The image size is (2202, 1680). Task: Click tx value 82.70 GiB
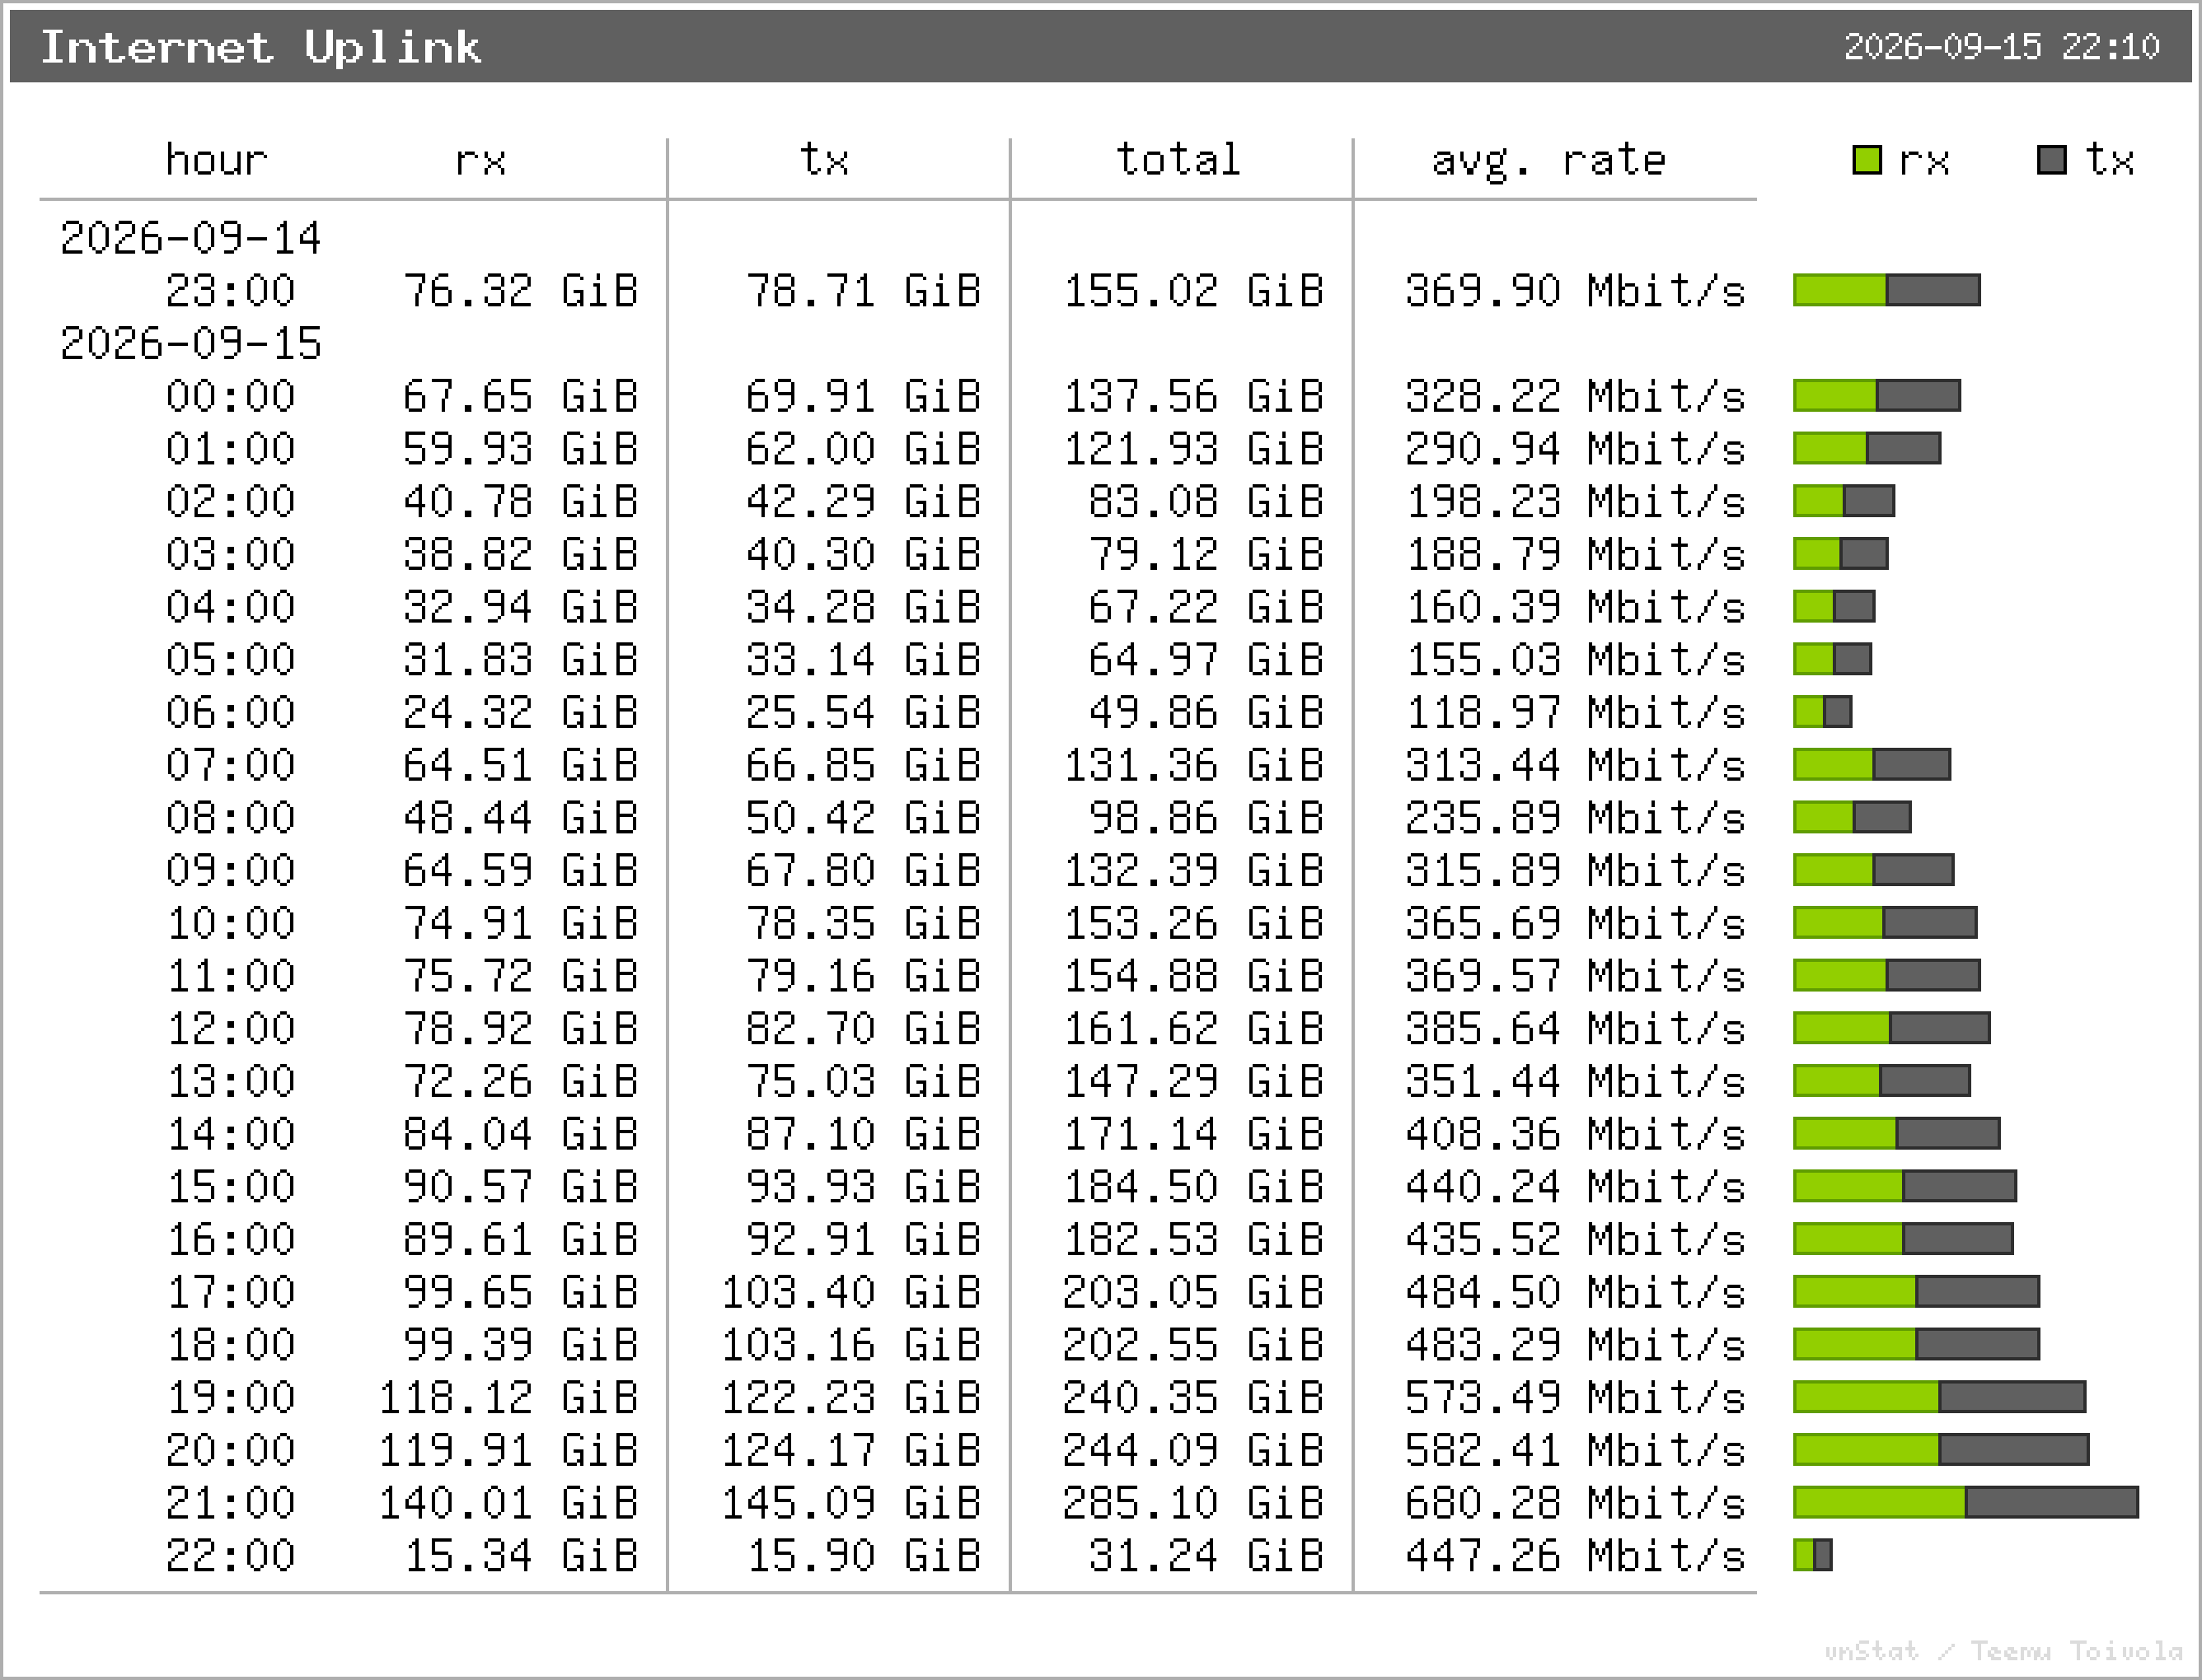864,1029
